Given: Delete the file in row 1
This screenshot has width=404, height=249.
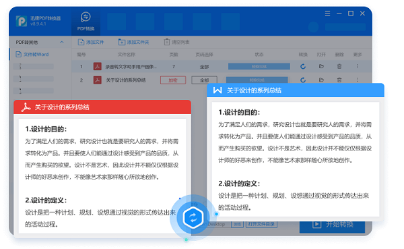Looking at the screenshot, I should click(x=339, y=66).
